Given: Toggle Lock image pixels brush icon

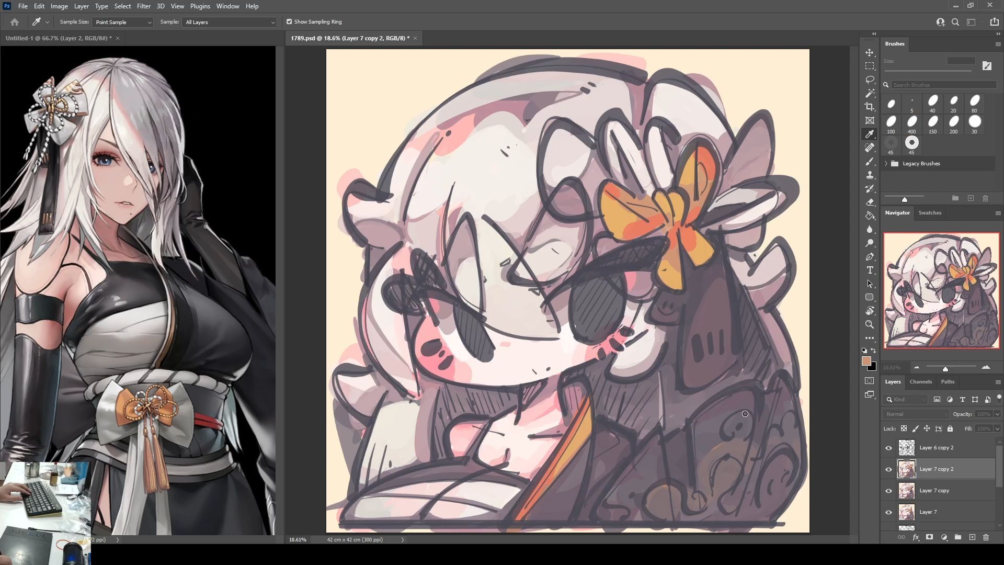Looking at the screenshot, I should (915, 428).
